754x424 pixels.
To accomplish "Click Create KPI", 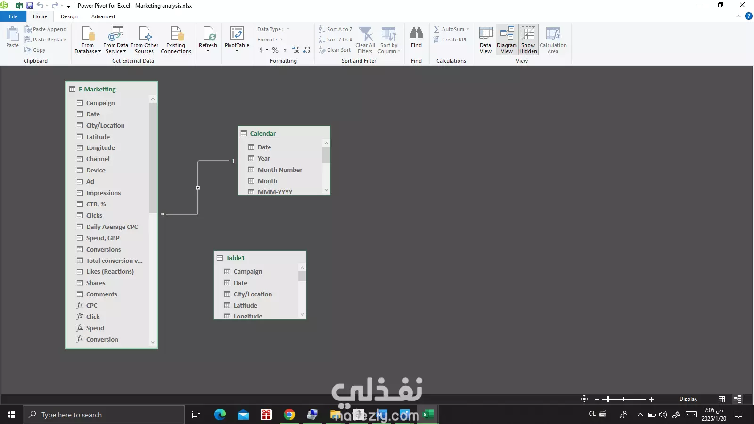I will point(450,40).
